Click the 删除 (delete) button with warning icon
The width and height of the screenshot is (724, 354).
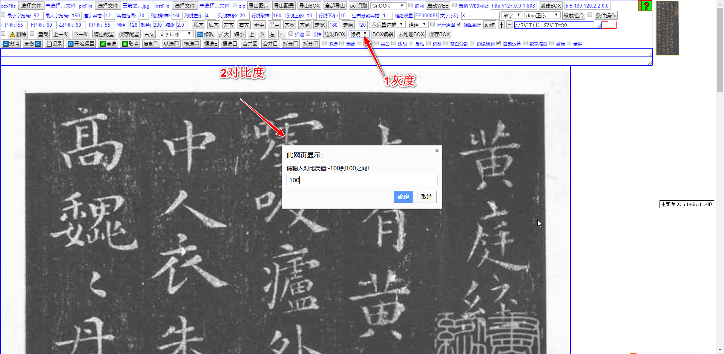[18, 34]
